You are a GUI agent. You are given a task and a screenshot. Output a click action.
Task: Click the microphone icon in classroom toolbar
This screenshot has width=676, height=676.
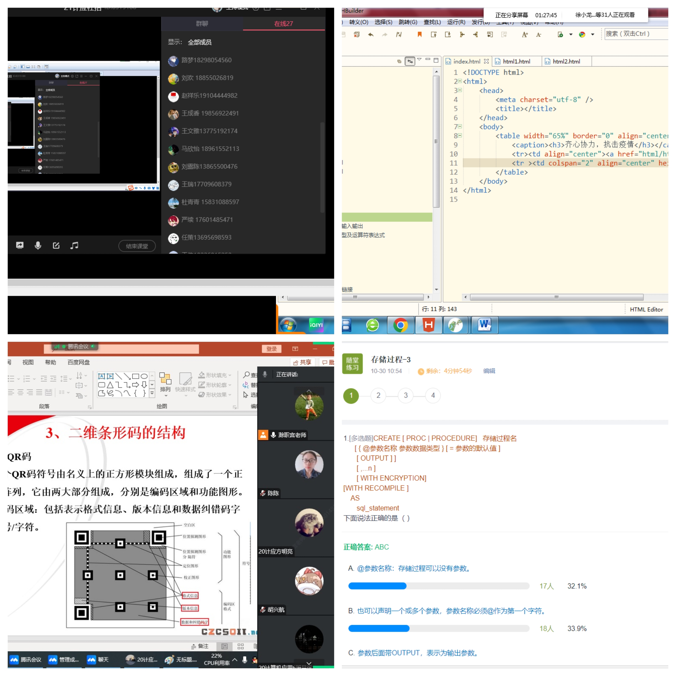[x=38, y=245]
